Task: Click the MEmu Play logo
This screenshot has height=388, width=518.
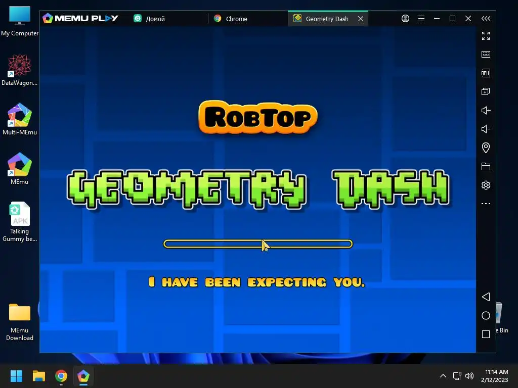Action: 80,18
